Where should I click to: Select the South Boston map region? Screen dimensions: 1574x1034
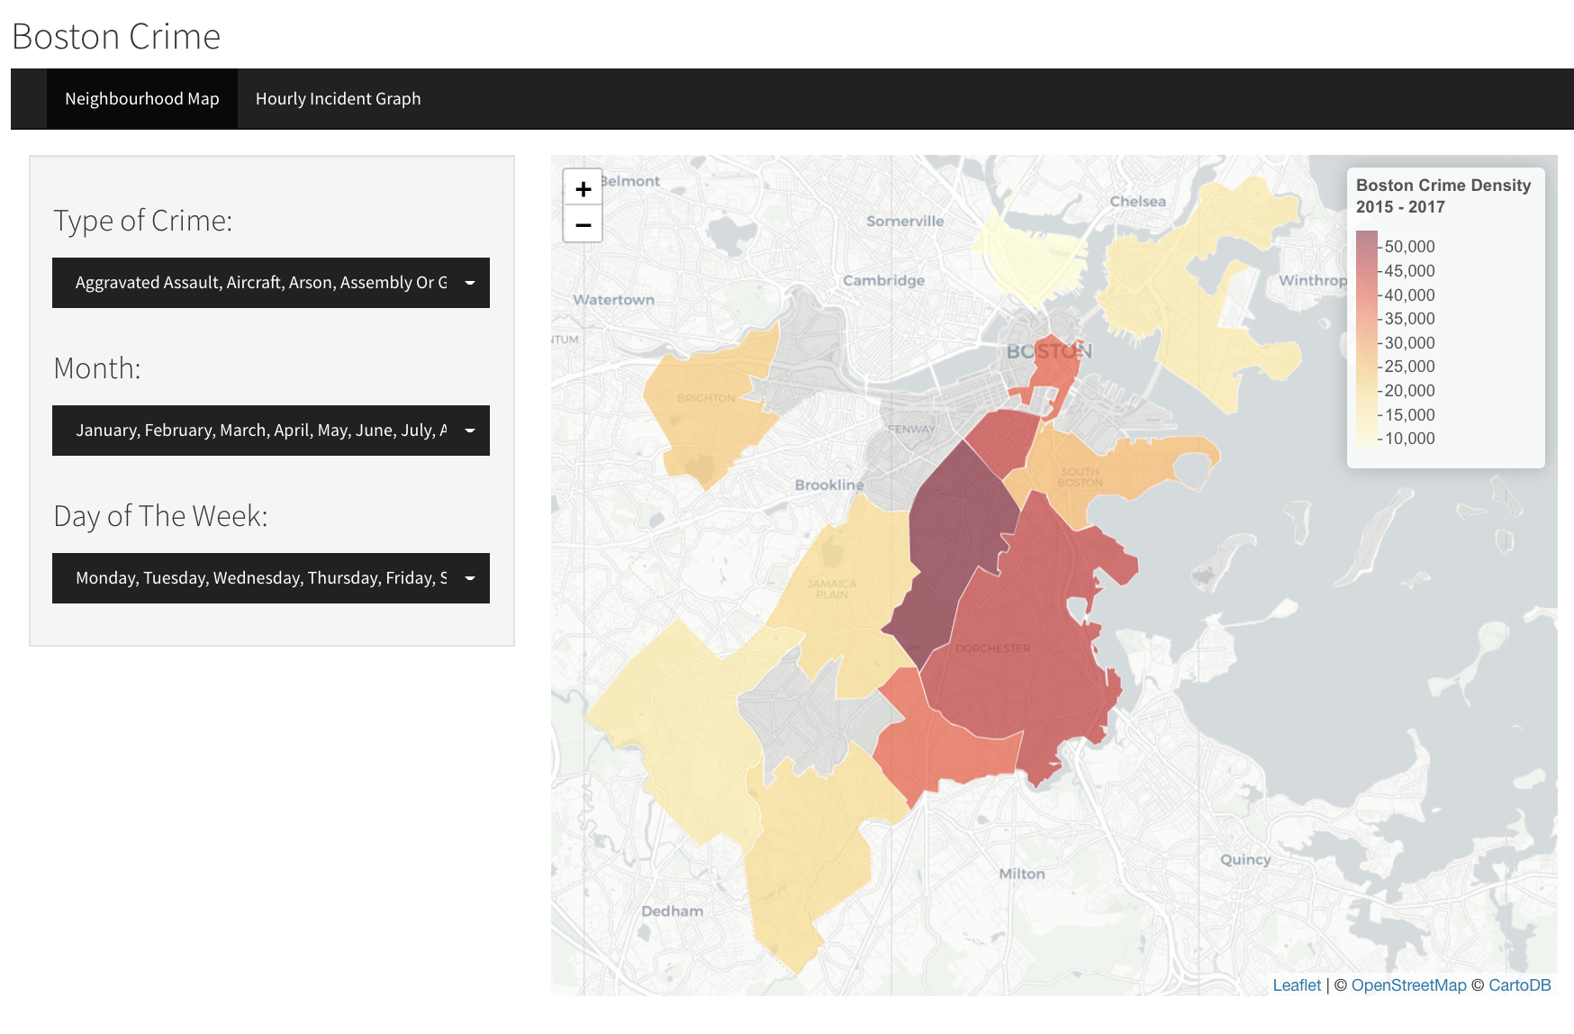coord(1108,468)
